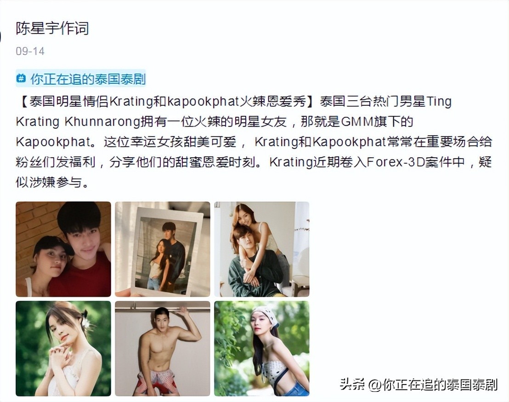
Task: View the woman wearing white headscarf photo
Action: (x=262, y=348)
